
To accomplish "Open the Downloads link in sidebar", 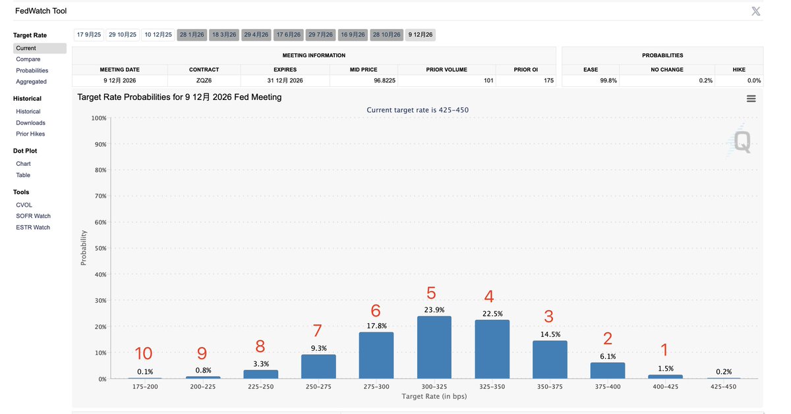I will [31, 122].
